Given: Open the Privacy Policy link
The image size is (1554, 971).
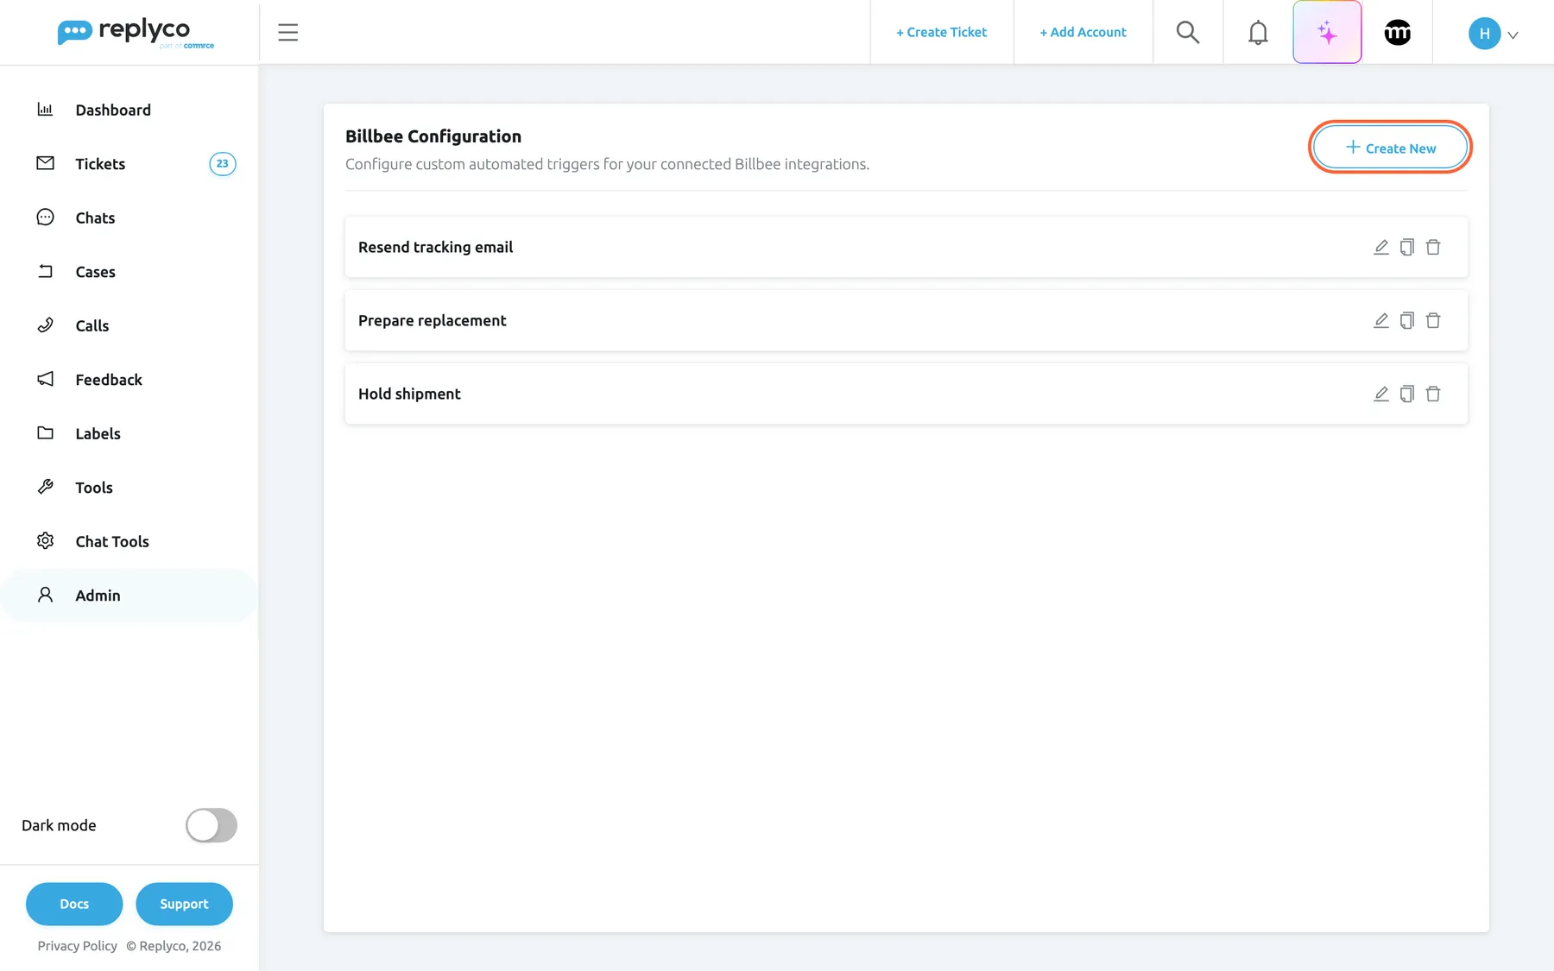Looking at the screenshot, I should [77, 946].
